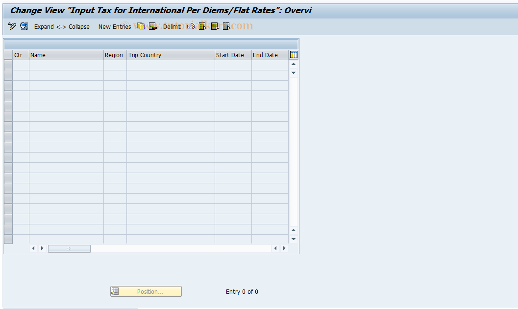The height and width of the screenshot is (309, 518).
Task: Select the first row selector box
Action: [8, 65]
